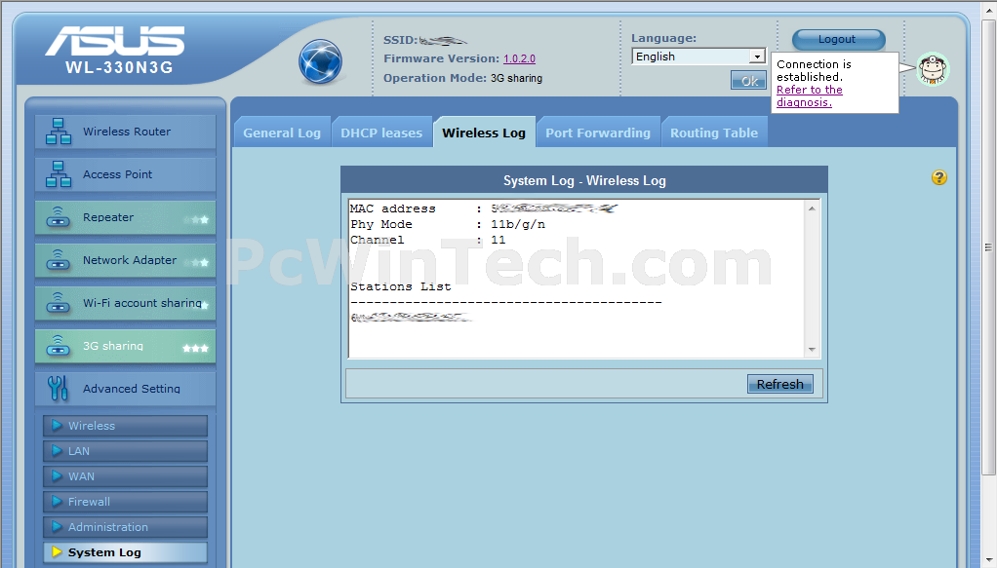Click the arrow icon beside Wireless
Image resolution: width=997 pixels, height=568 pixels.
(x=57, y=425)
